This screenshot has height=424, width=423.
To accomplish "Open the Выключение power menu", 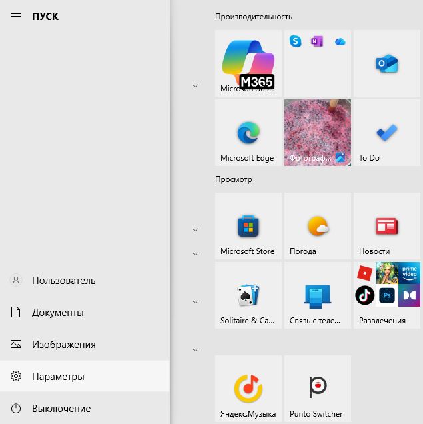I will (x=85, y=408).
